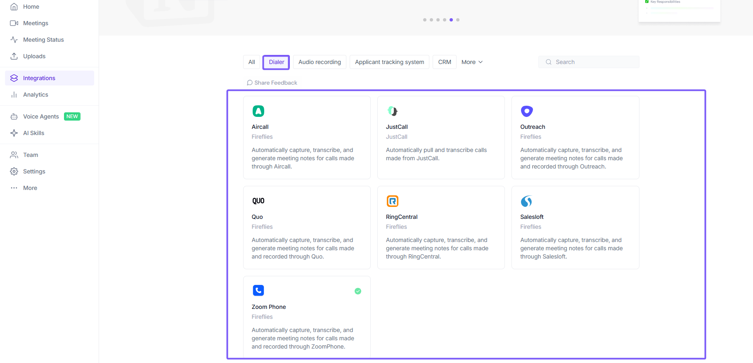The height and width of the screenshot is (363, 753).
Task: Click the Uploads arrow icon
Action: (x=14, y=56)
